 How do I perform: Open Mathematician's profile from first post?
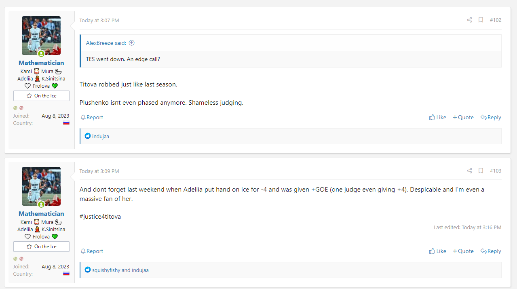(x=41, y=63)
